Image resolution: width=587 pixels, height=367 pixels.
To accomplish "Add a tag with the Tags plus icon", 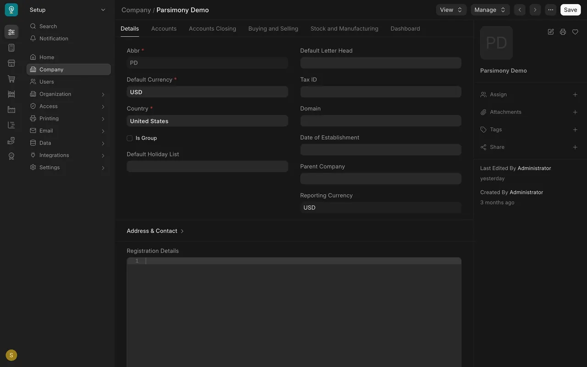I will 575,129.
